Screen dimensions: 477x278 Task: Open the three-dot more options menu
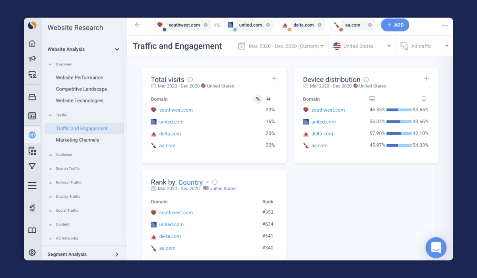point(445,25)
